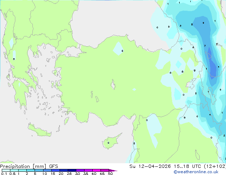The height and width of the screenshot is (175, 226).
Task: Click the '50' legend scale label
Action: (110, 174)
